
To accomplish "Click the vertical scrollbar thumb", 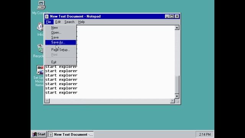I will pyautogui.click(x=177, y=85).
